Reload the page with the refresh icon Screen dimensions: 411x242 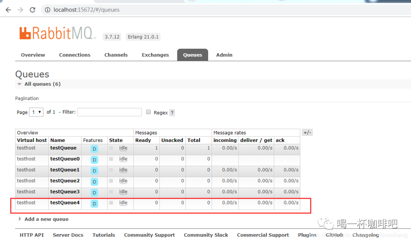(32, 10)
